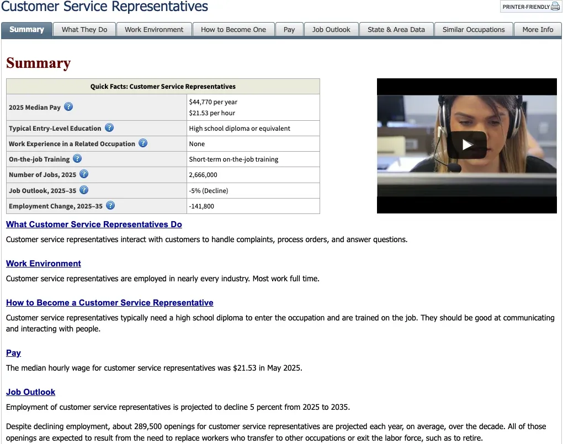Click the None work experience value
The image size is (563, 444).
(197, 143)
